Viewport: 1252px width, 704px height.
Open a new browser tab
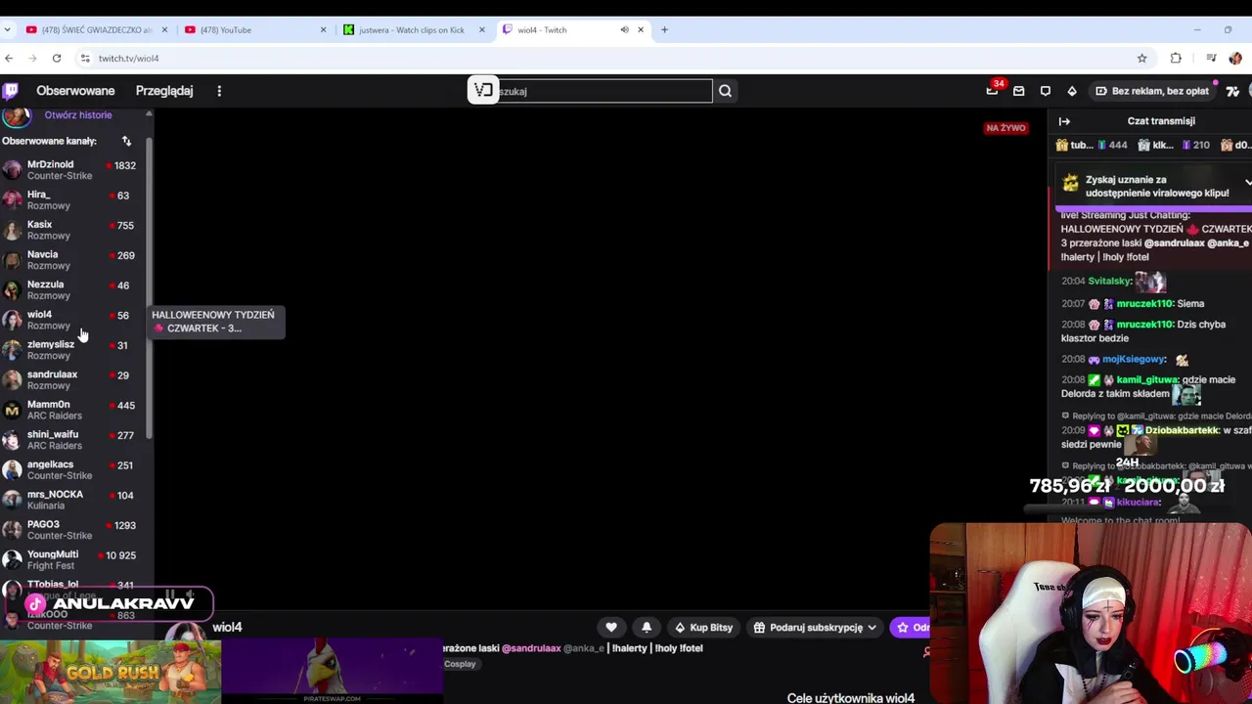click(x=664, y=29)
